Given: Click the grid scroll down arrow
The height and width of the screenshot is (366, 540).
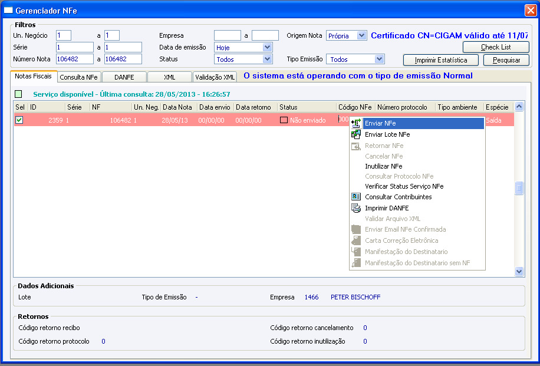Looking at the screenshot, I should tap(519, 271).
